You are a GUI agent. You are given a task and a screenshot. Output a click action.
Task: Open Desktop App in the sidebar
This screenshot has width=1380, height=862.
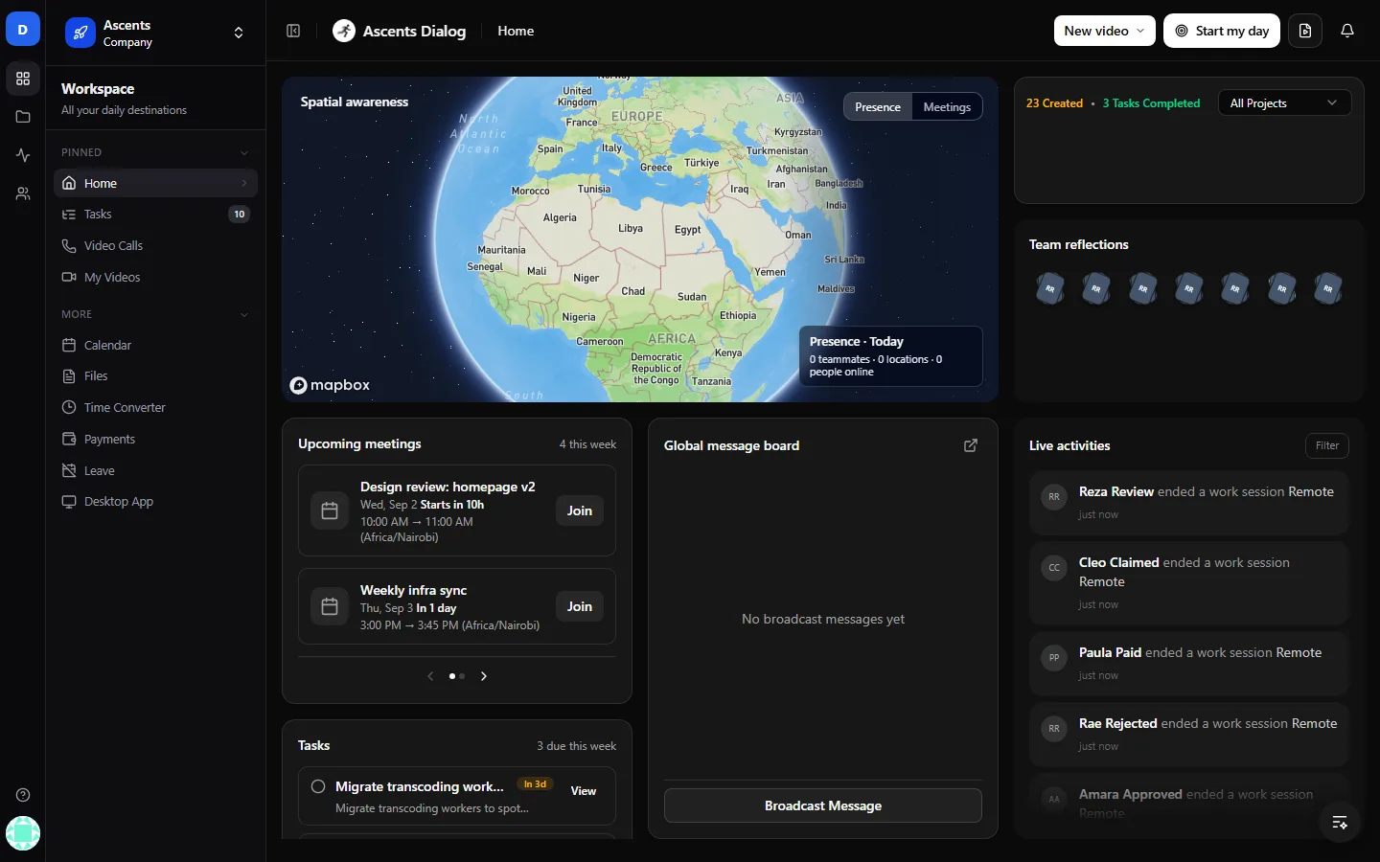tap(155, 502)
